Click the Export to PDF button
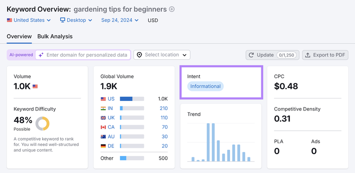The width and height of the screenshot is (355, 173). [325, 55]
